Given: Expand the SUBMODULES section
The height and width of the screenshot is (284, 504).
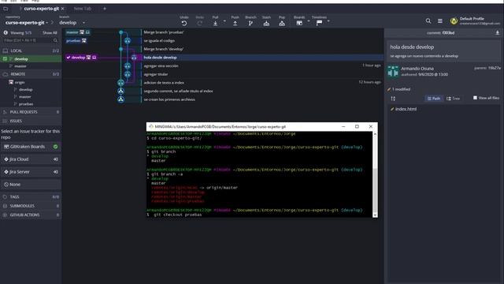Looking at the screenshot, I should (31, 206).
